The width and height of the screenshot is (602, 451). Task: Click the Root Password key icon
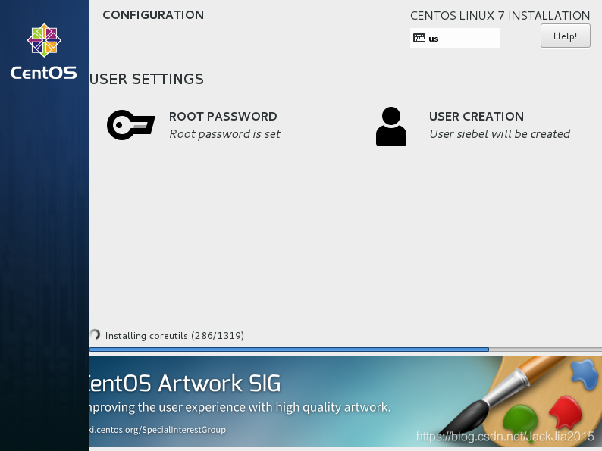tap(131, 125)
